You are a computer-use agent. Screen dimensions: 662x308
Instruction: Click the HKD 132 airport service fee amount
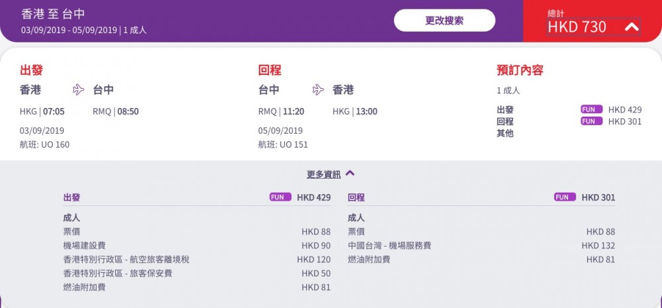pos(598,246)
